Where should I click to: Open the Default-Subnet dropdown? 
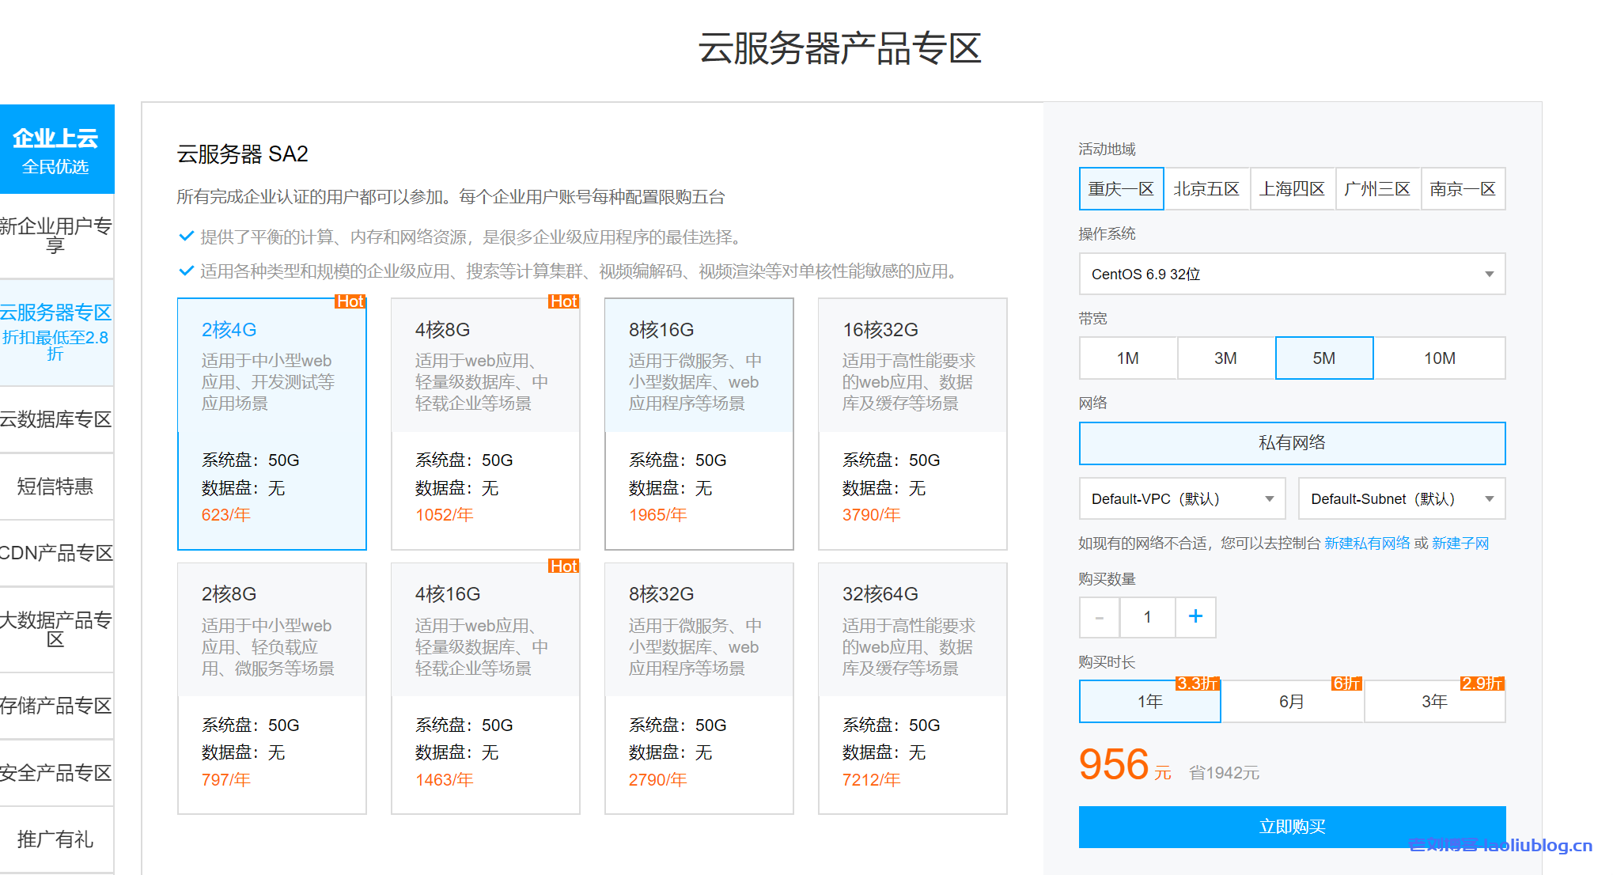coord(1400,498)
